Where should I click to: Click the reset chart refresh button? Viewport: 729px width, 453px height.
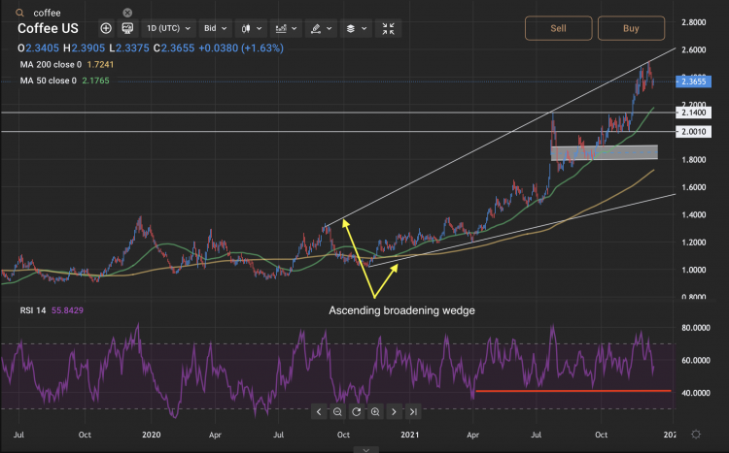click(357, 411)
